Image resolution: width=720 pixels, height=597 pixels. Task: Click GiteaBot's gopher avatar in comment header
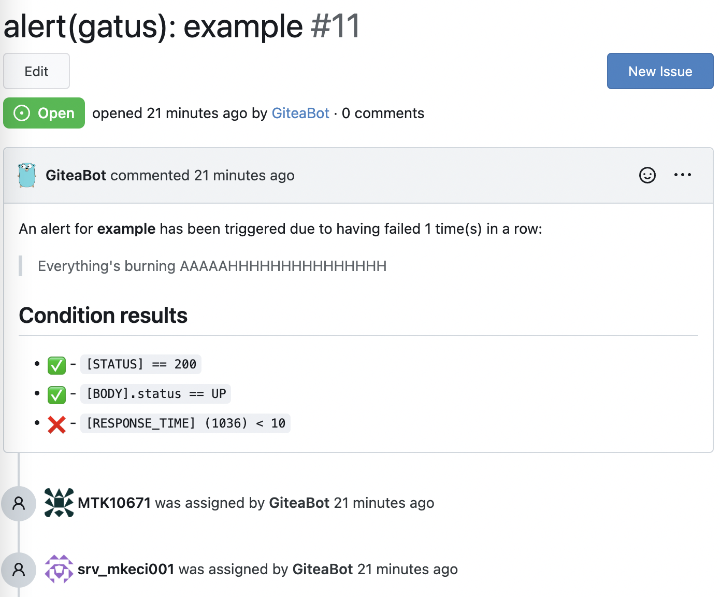27,175
